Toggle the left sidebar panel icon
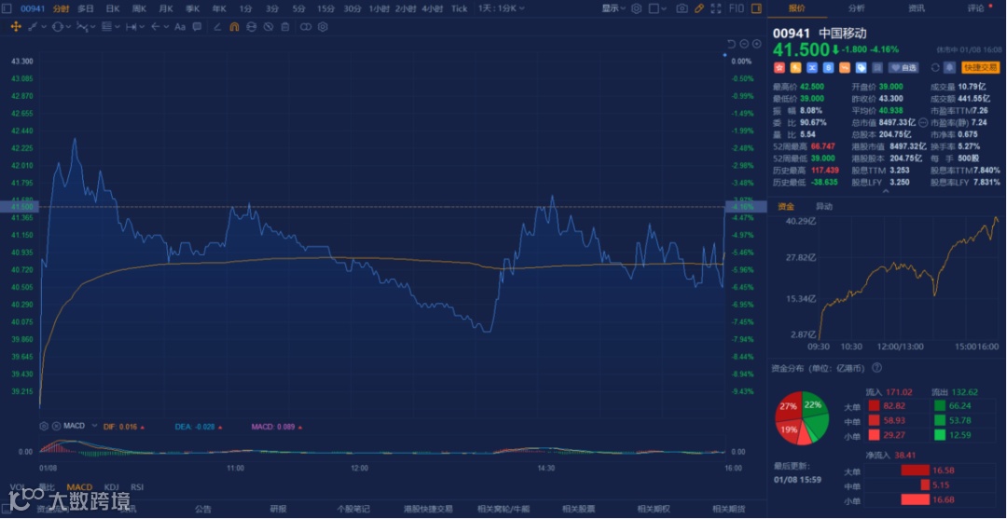 [x=7, y=8]
